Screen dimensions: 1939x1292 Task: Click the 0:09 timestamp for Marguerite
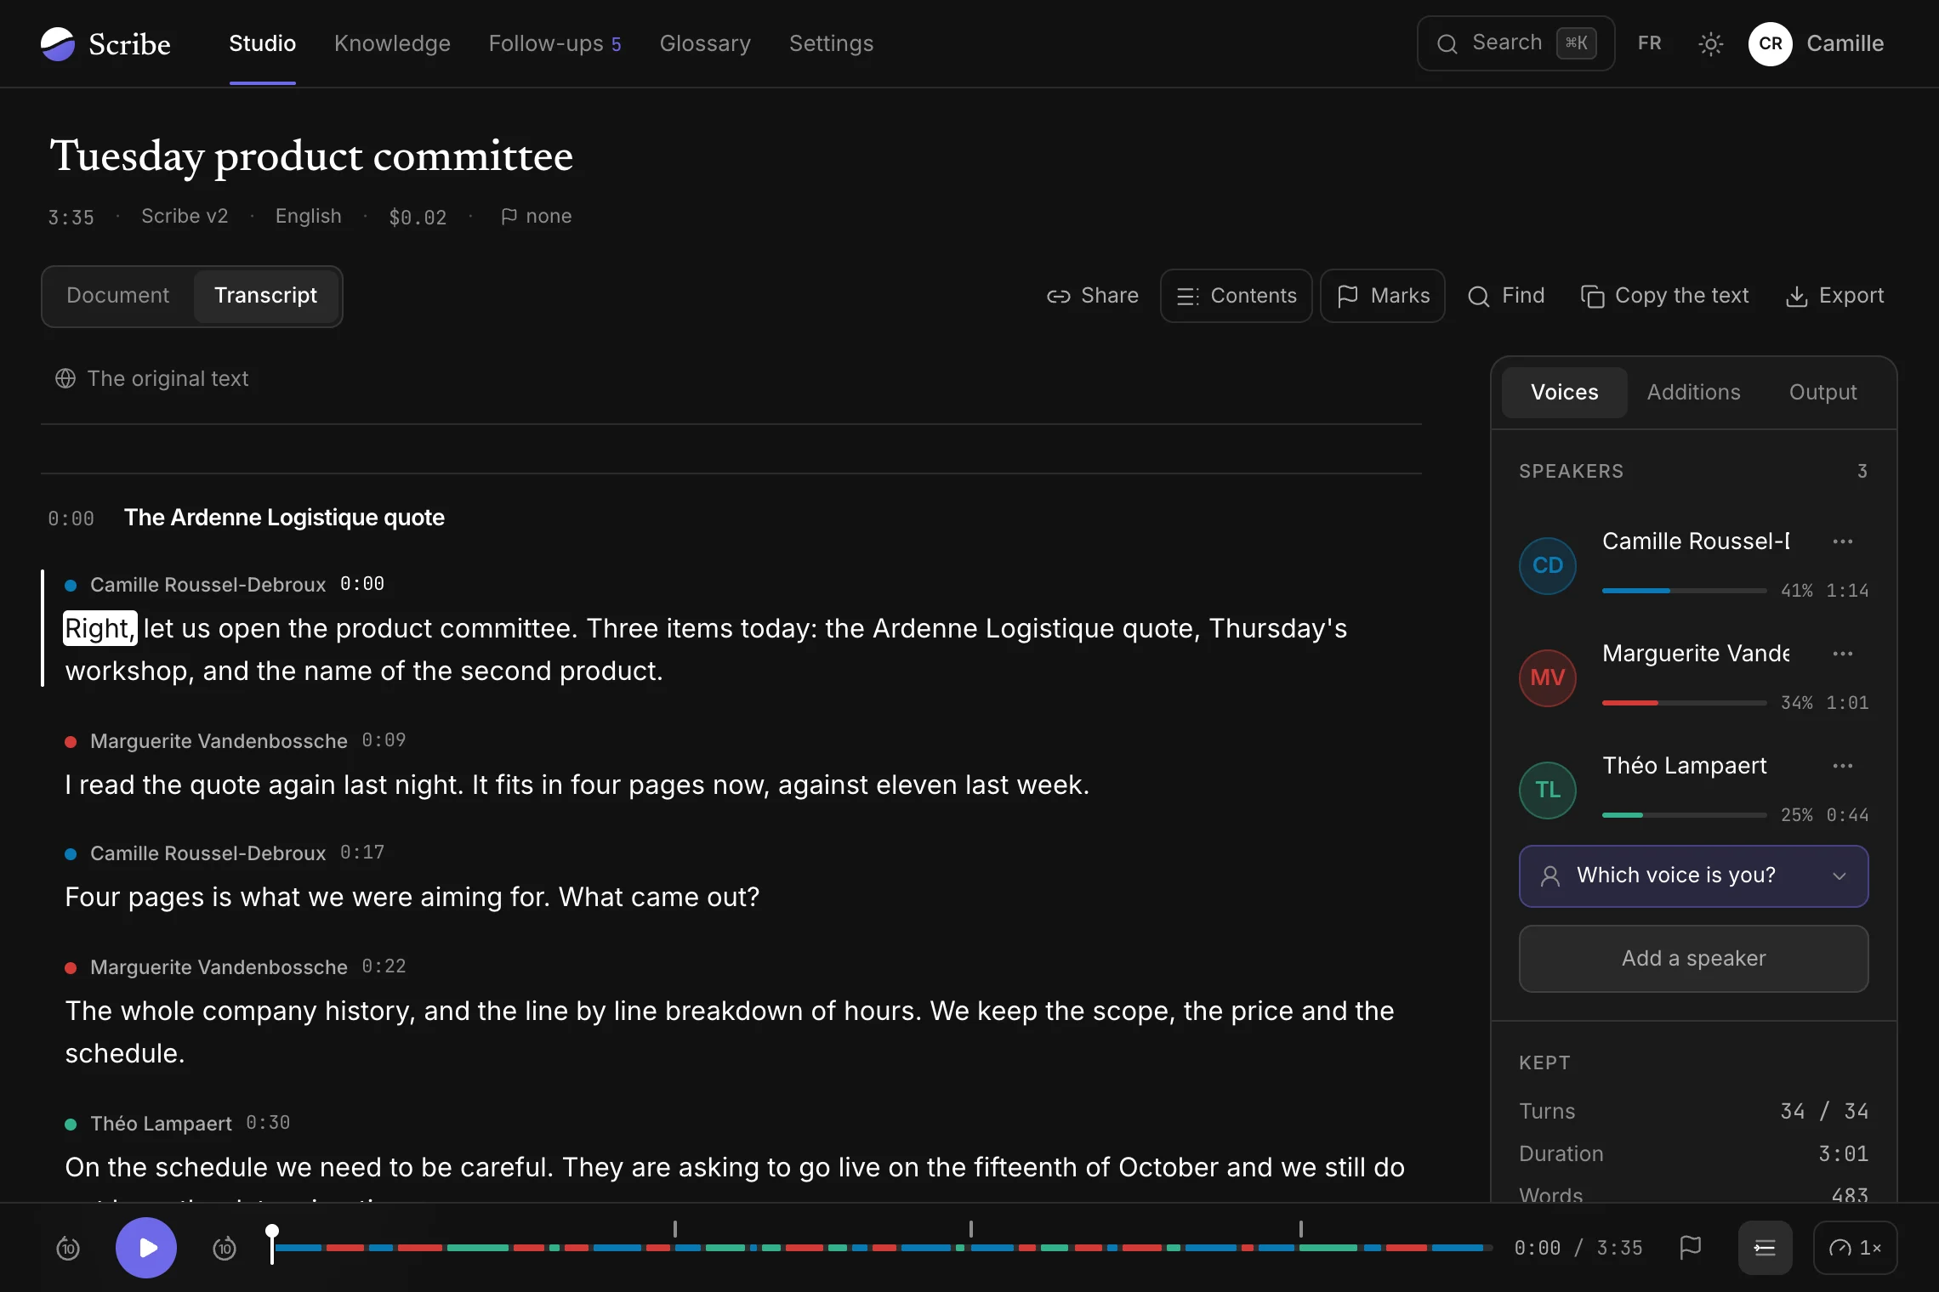pyautogui.click(x=384, y=740)
